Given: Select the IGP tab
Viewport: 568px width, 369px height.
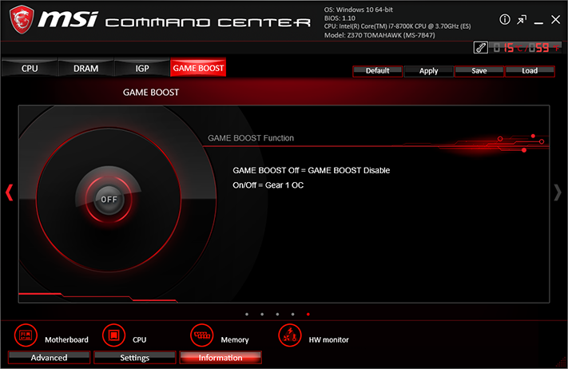Looking at the screenshot, I should tap(142, 68).
